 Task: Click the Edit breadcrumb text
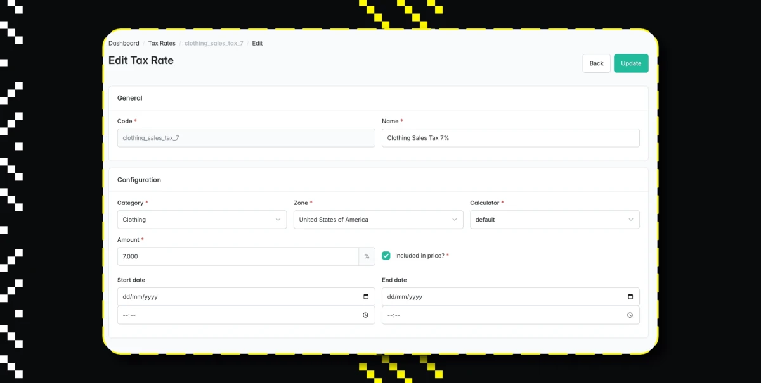[257, 44]
